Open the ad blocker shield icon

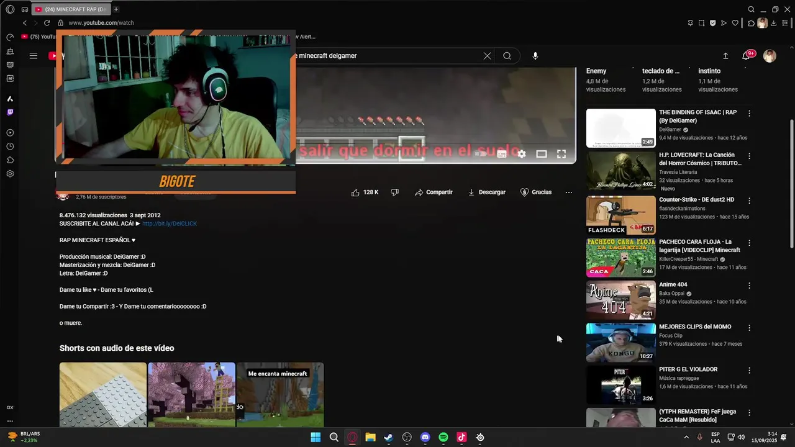(x=712, y=23)
